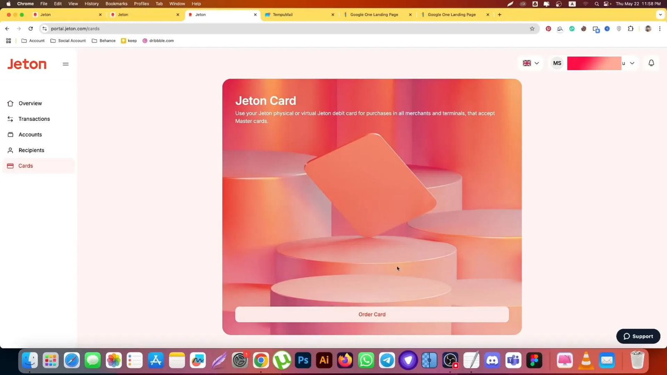The height and width of the screenshot is (375, 667).
Task: Click the MS profile avatar
Action: click(557, 63)
